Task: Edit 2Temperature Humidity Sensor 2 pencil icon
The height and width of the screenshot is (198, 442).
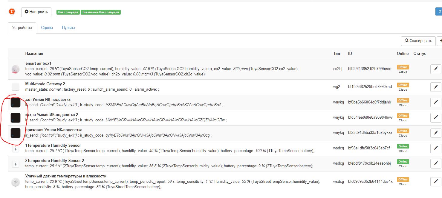Action: click(x=436, y=164)
